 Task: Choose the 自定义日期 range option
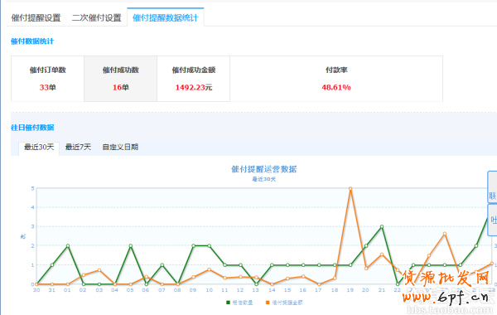[120, 148]
